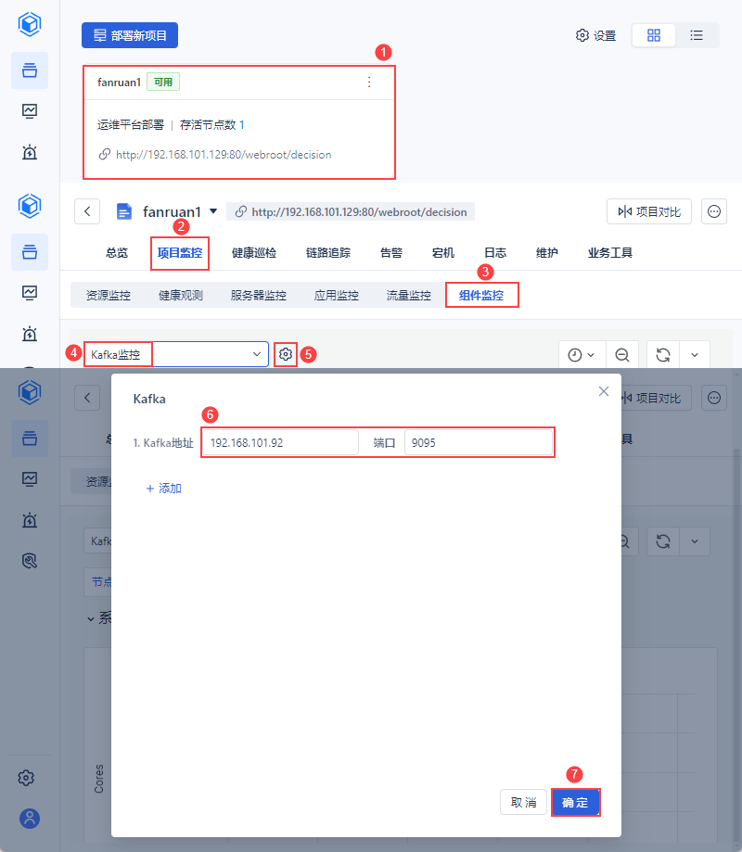742x852 pixels.
Task: Click 项目对比 button next to project URL
Action: (649, 211)
